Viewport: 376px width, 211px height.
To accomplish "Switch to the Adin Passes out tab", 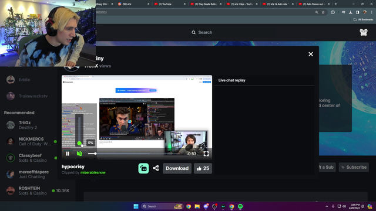I will [314, 4].
